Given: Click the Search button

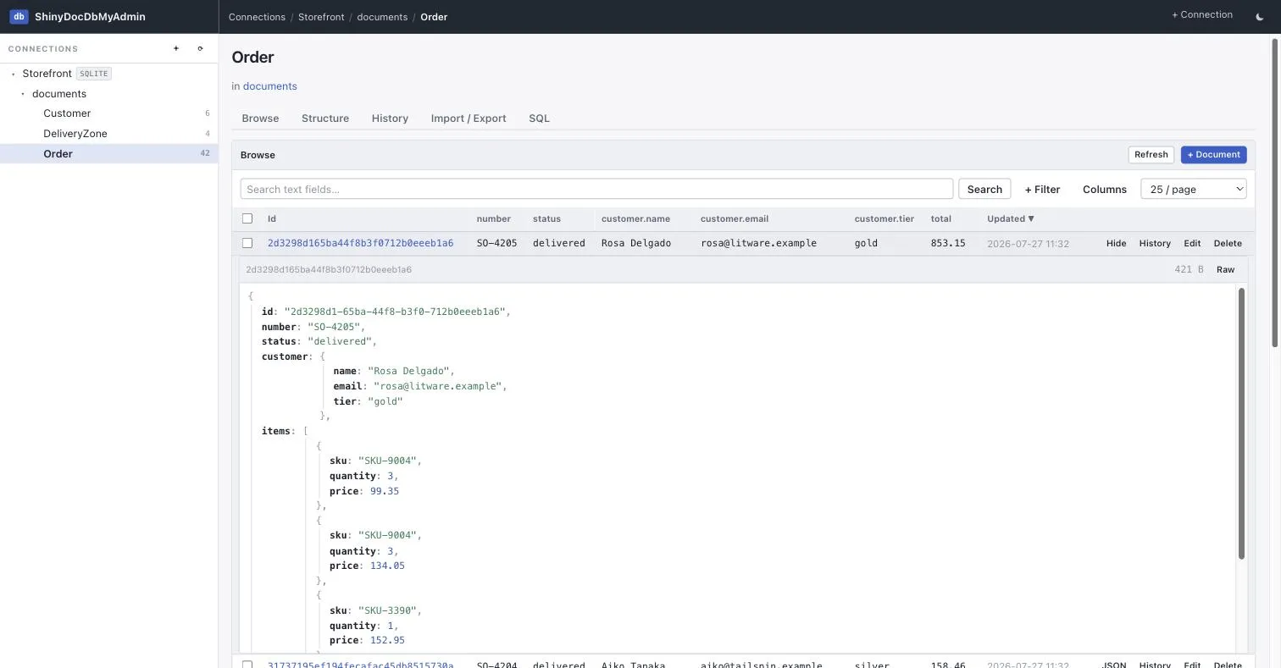Looking at the screenshot, I should point(984,189).
